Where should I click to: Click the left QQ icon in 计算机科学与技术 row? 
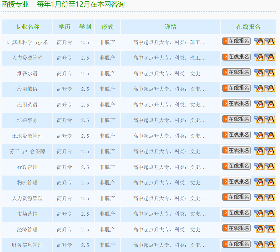[259, 42]
